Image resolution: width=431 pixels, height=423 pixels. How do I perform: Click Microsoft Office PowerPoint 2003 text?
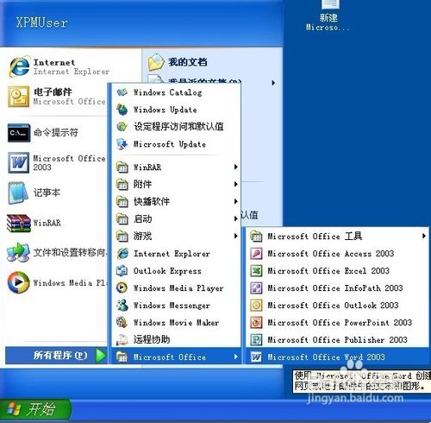coord(340,323)
